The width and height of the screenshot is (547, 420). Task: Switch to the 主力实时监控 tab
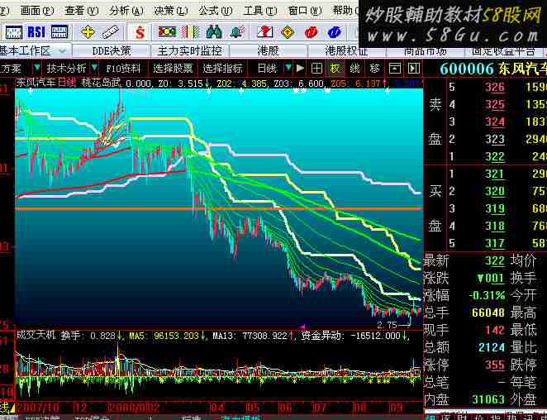pyautogui.click(x=190, y=51)
